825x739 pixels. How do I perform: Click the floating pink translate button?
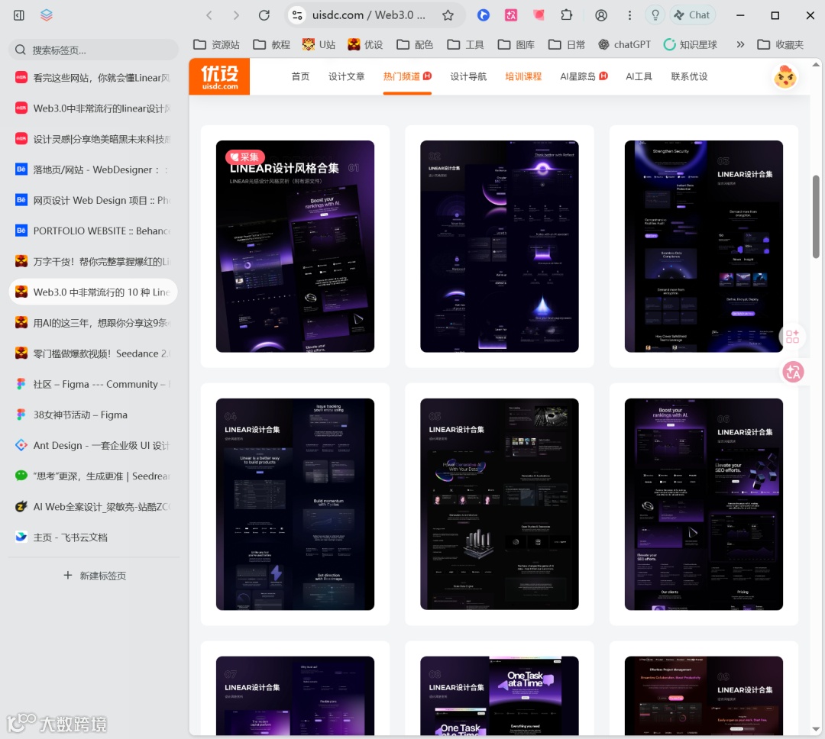793,373
